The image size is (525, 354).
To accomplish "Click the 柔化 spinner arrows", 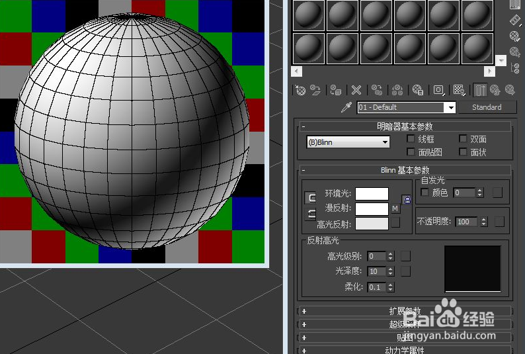I will click(x=390, y=287).
